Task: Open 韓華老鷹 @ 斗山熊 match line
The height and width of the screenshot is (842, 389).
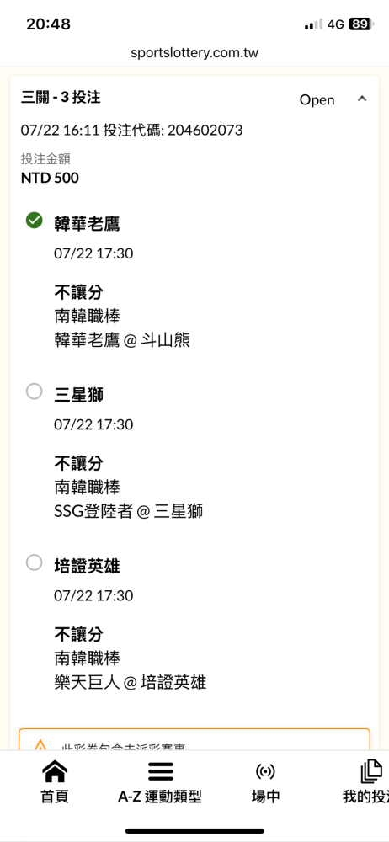Action: (x=122, y=340)
